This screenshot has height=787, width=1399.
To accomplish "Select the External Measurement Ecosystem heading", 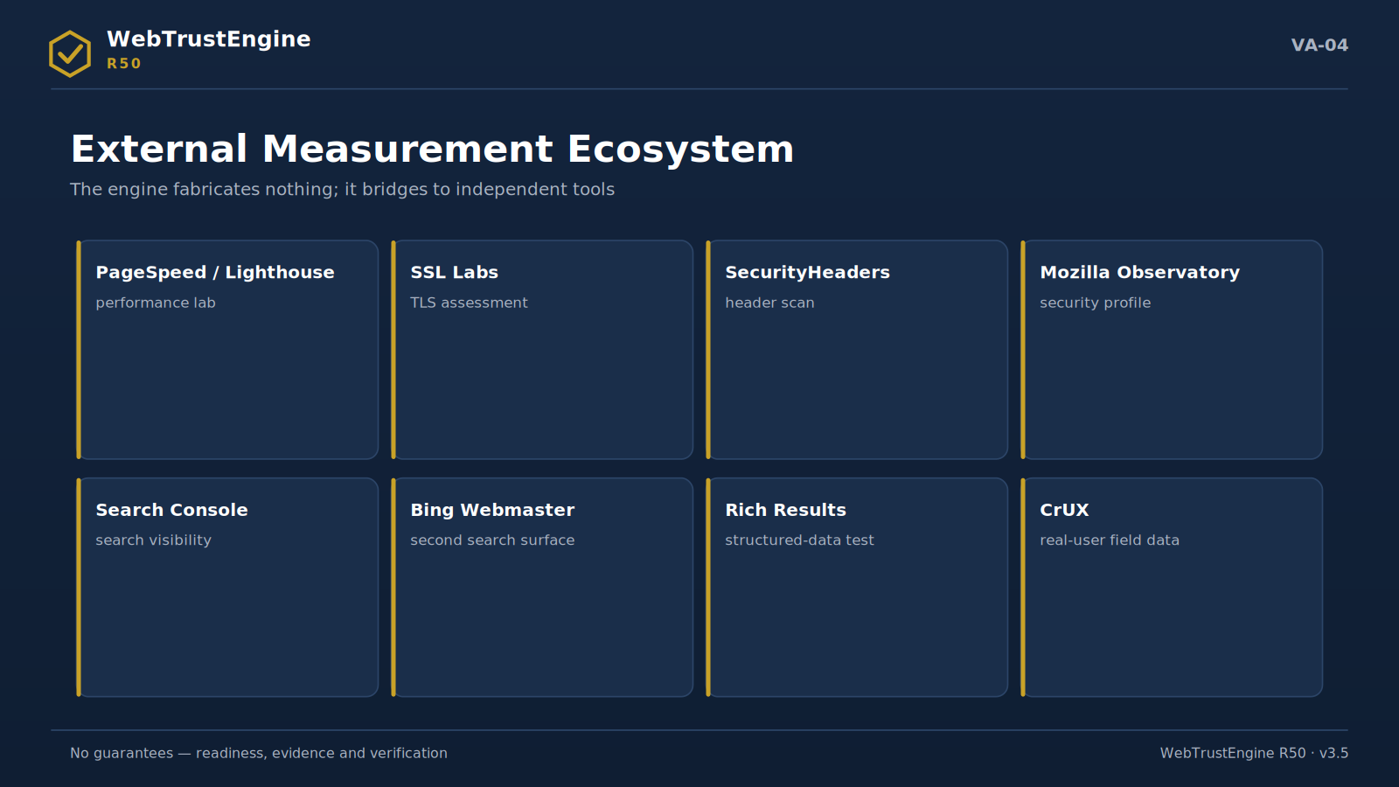I will tap(432, 150).
